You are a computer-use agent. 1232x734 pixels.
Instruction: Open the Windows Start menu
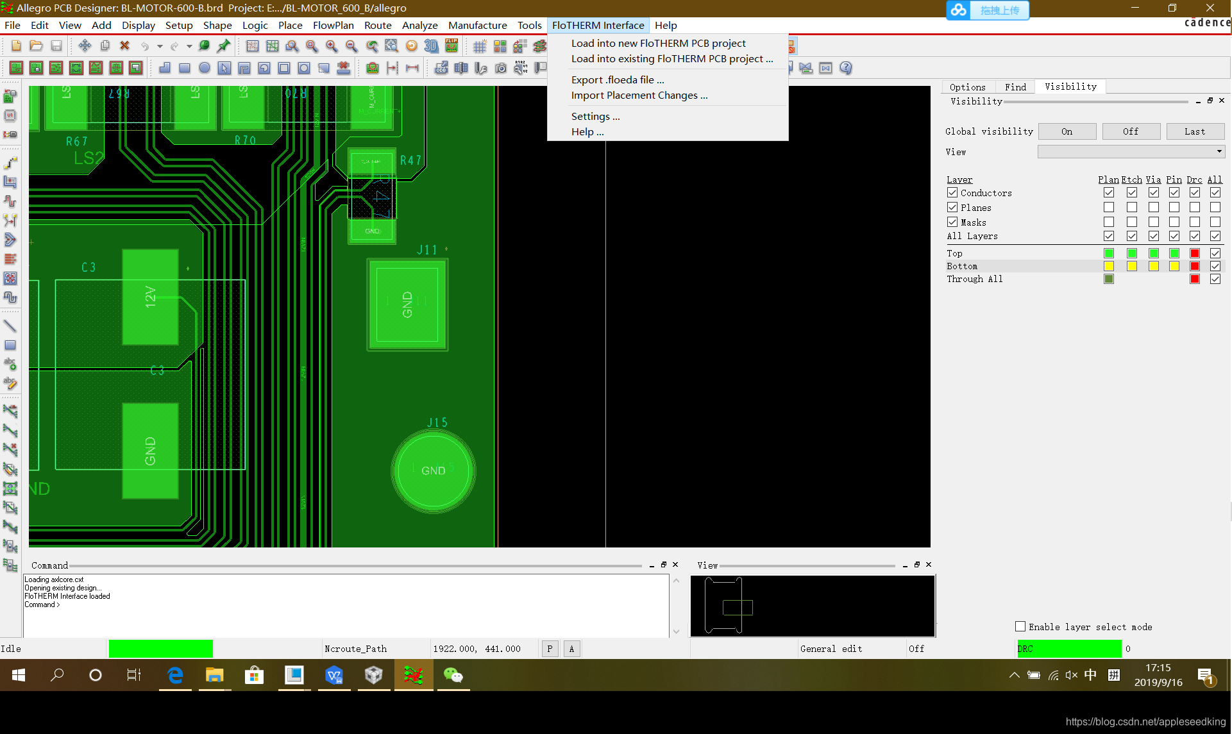(18, 675)
